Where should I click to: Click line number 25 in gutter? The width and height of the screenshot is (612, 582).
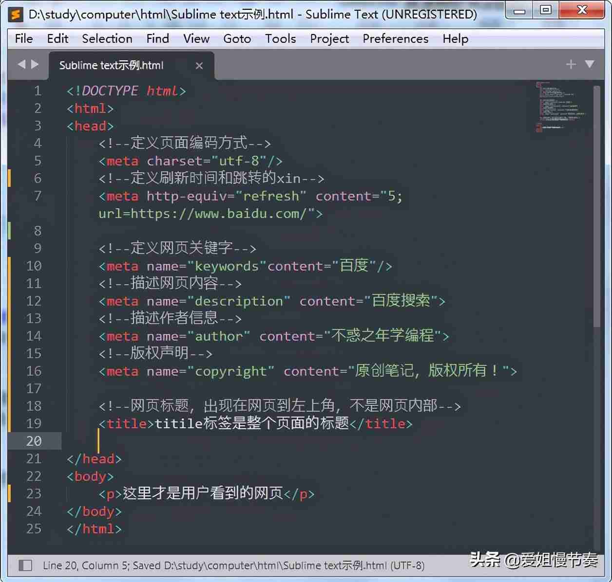34,529
